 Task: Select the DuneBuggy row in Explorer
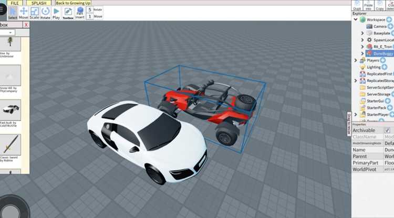380,53
